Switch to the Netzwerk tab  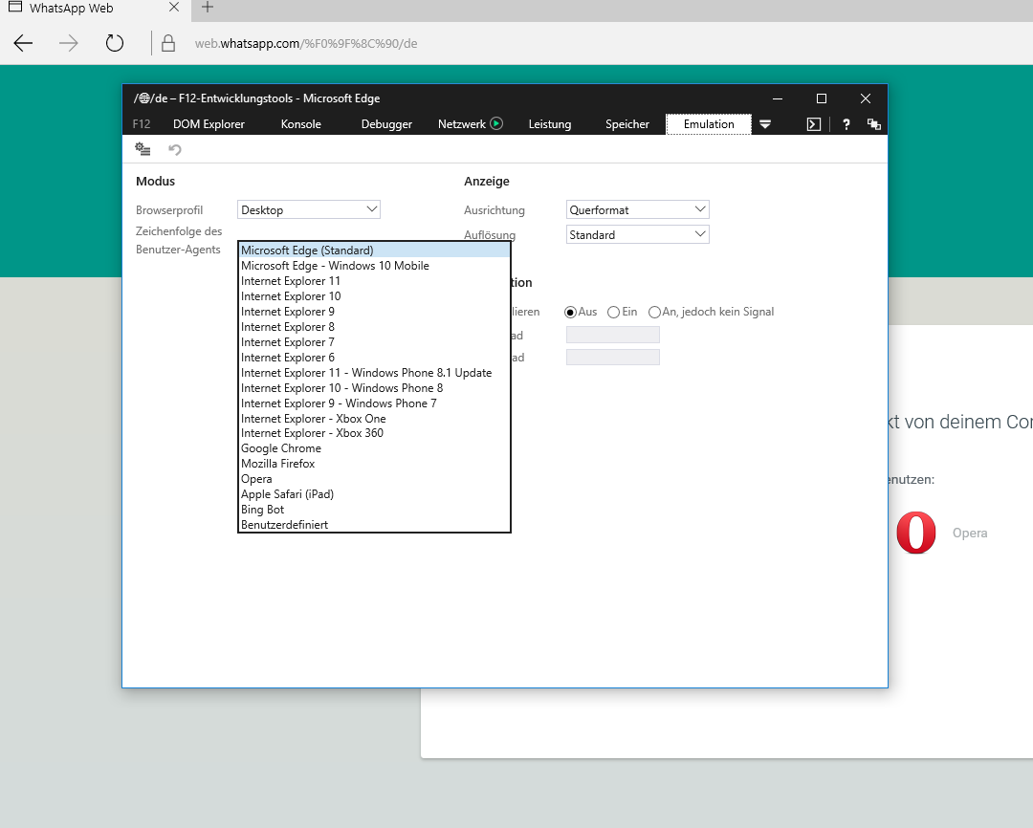(x=462, y=124)
